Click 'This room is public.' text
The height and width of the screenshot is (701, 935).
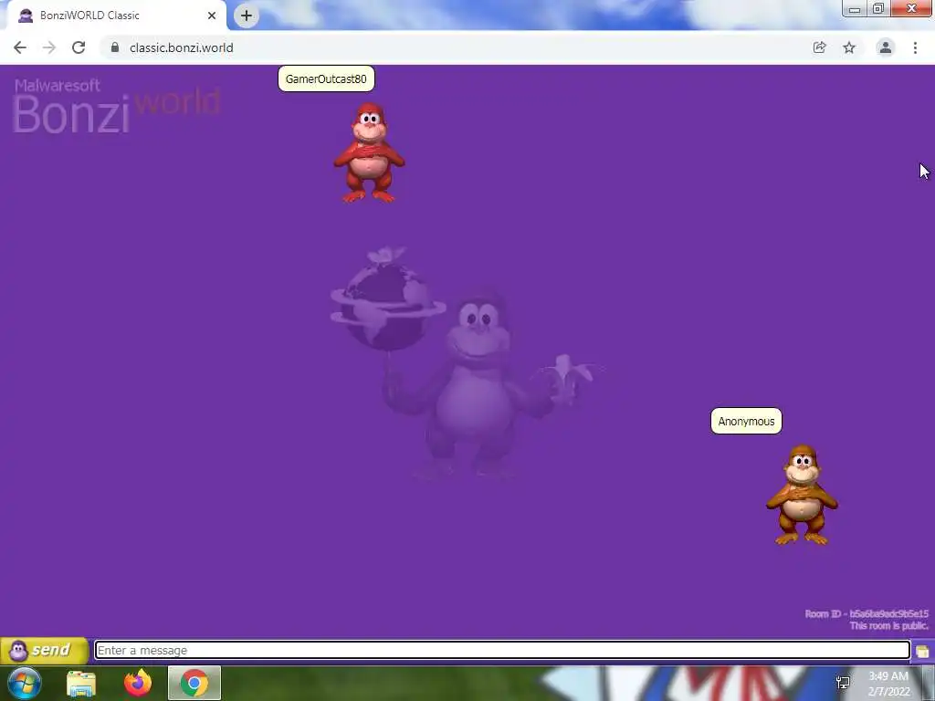[x=888, y=626]
